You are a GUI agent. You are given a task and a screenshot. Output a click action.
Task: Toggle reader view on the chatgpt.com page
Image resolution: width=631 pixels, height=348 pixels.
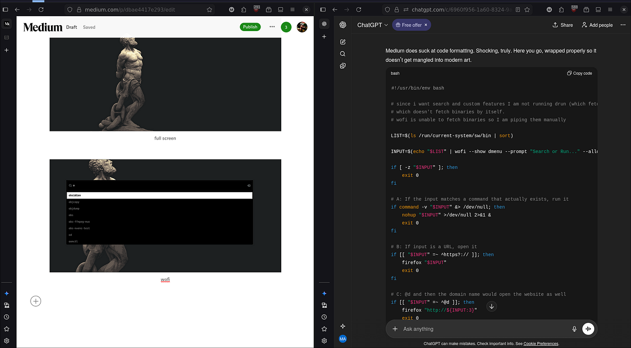518,9
